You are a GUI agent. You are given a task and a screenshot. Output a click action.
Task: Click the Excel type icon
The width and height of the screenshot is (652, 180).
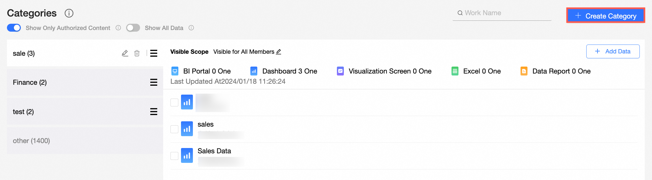(x=455, y=71)
